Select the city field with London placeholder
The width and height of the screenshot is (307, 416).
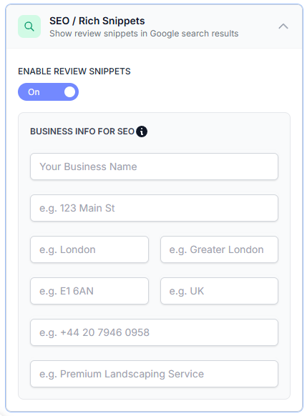click(89, 249)
